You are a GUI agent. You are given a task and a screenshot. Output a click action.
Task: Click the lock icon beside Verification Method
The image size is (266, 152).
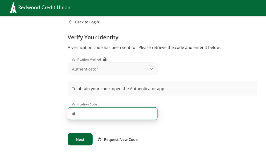coord(105,60)
